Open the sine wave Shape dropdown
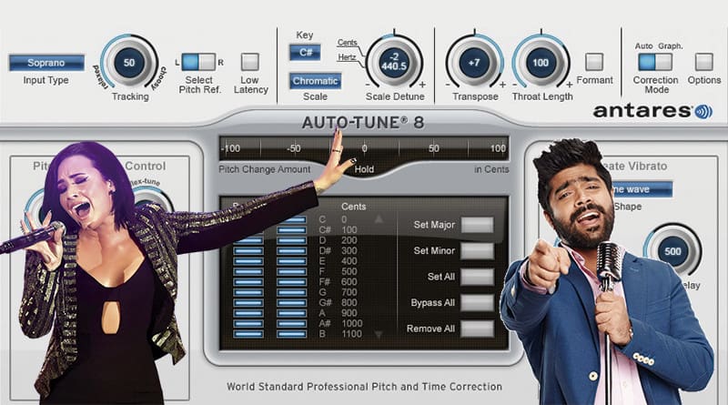Image resolution: width=728 pixels, height=405 pixels. [x=640, y=189]
